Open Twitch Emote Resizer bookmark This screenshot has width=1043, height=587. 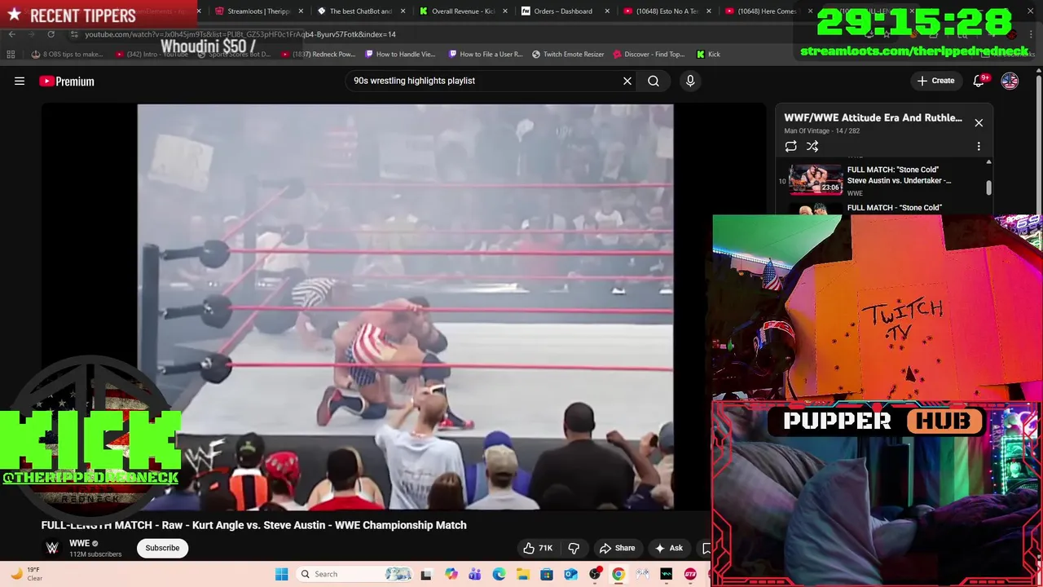(568, 55)
